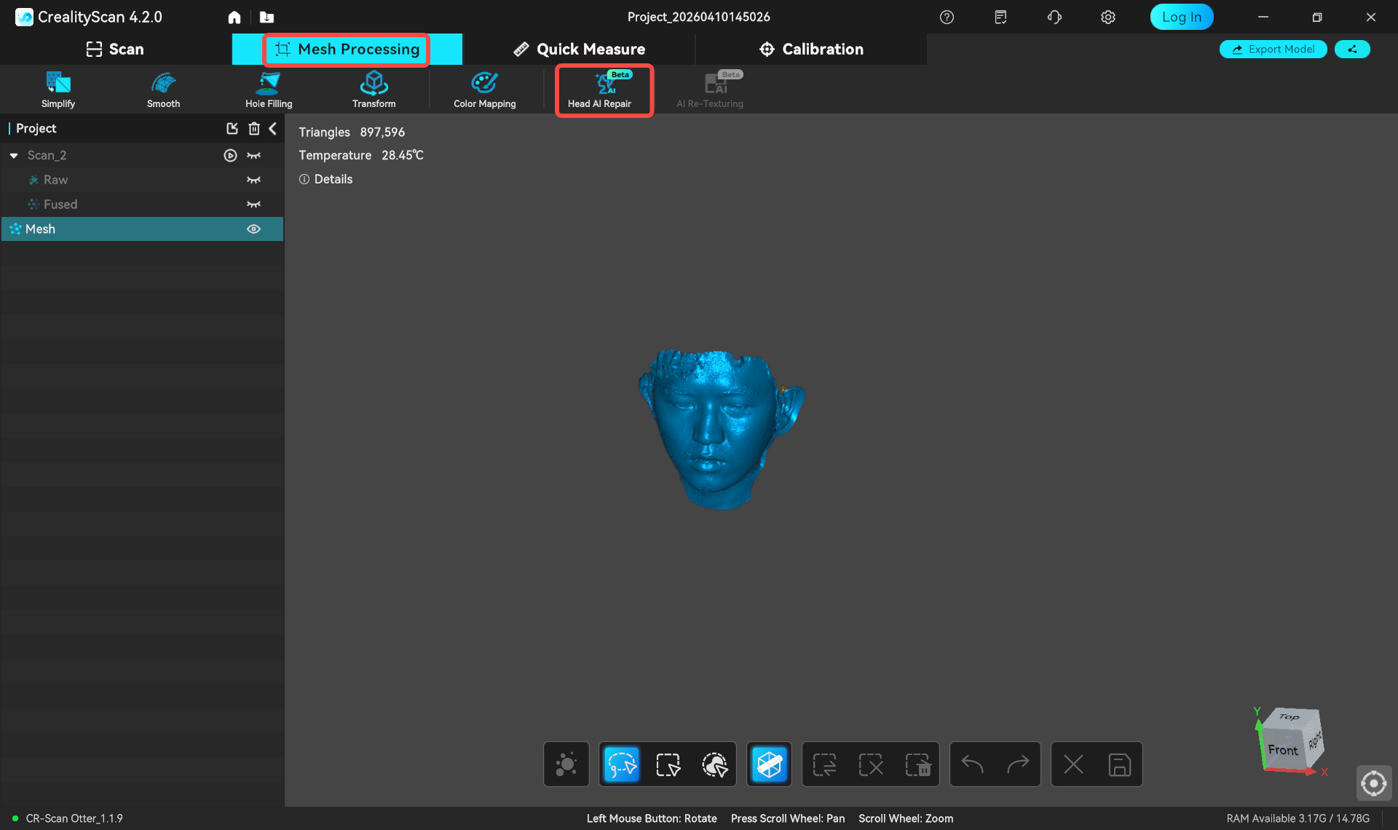Select the lasso selection tool
Screen dimensions: 1398x830
coord(622,764)
